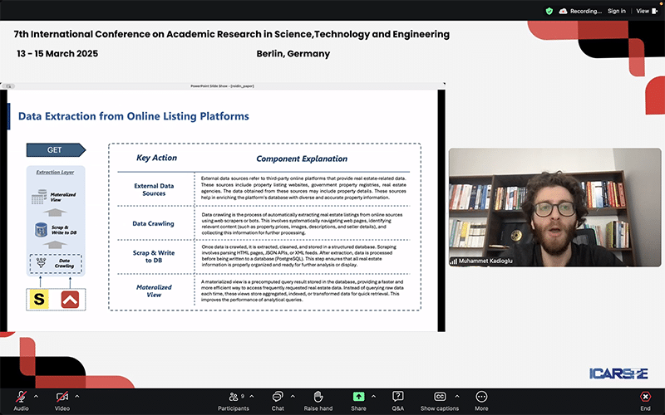The image size is (665, 415).
Task: Click the Sign in link
Action: 617,11
